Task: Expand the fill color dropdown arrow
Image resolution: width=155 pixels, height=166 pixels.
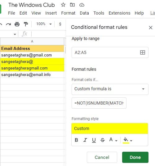Action: click(131, 141)
